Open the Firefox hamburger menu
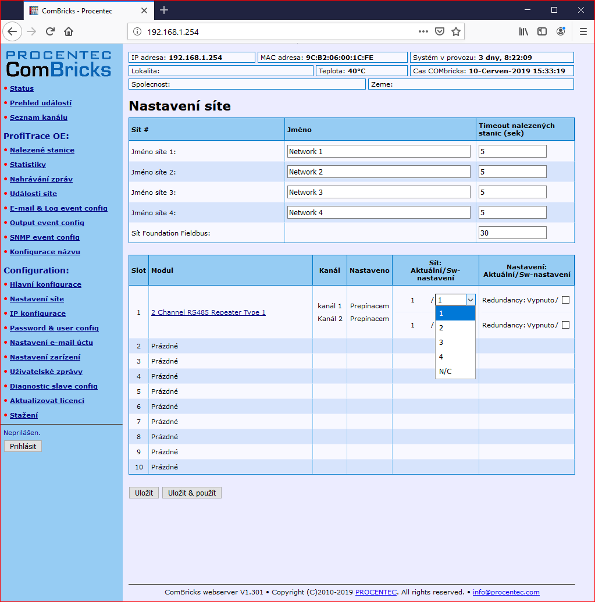 pyautogui.click(x=583, y=31)
